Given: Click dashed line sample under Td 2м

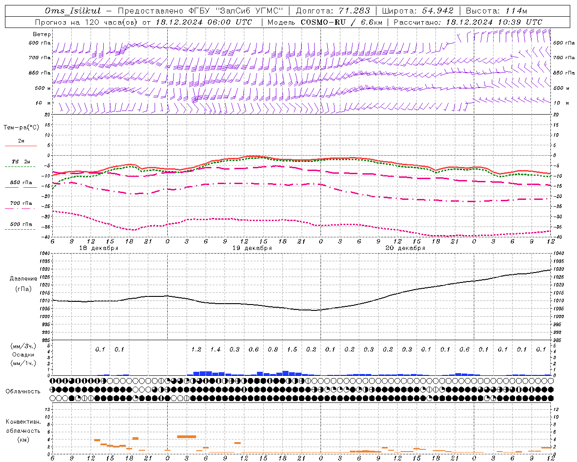Looking at the screenshot, I should coord(20,166).
